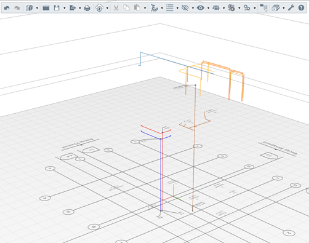This screenshot has height=243, width=309.
Task: Expand dropdown arrow next to Save icon
Action: 65,8
